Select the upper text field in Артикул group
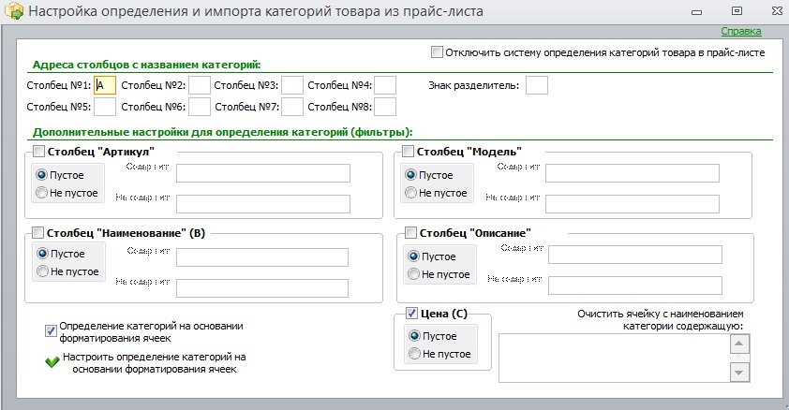 click(263, 173)
